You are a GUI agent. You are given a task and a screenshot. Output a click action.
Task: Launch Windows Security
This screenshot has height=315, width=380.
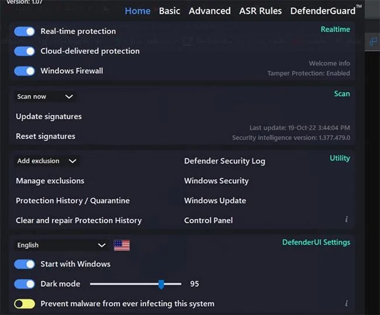point(216,181)
